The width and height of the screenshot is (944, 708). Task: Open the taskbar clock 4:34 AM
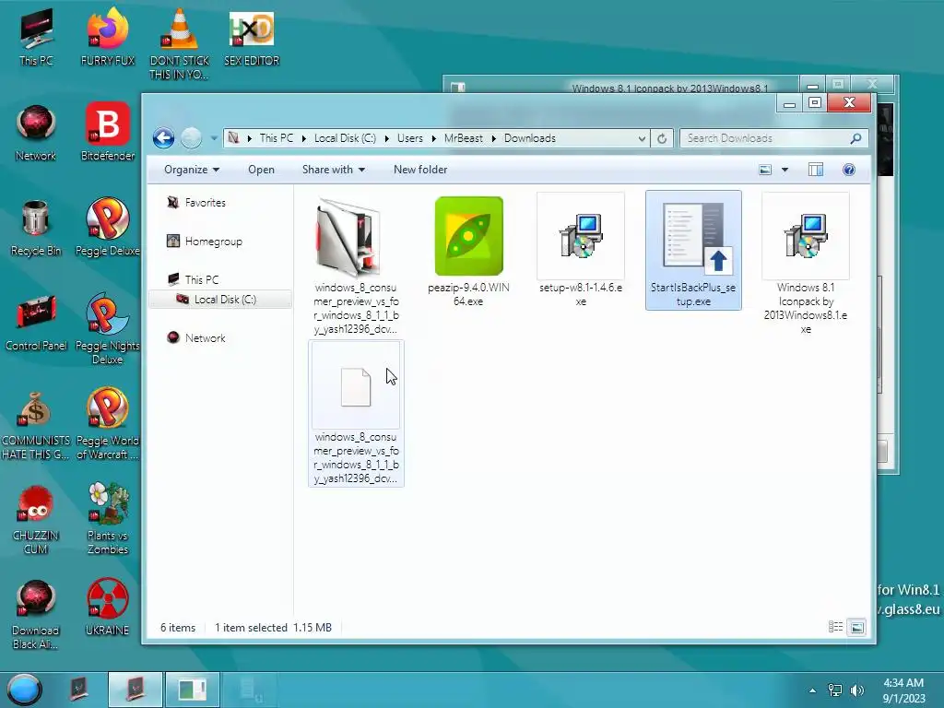(x=903, y=690)
